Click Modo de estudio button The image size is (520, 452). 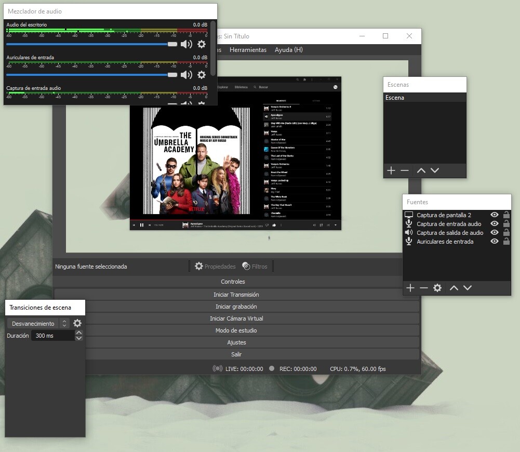click(x=236, y=330)
